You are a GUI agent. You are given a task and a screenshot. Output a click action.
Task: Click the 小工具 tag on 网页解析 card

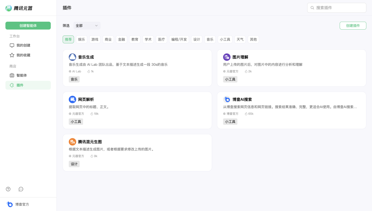pos(76,122)
